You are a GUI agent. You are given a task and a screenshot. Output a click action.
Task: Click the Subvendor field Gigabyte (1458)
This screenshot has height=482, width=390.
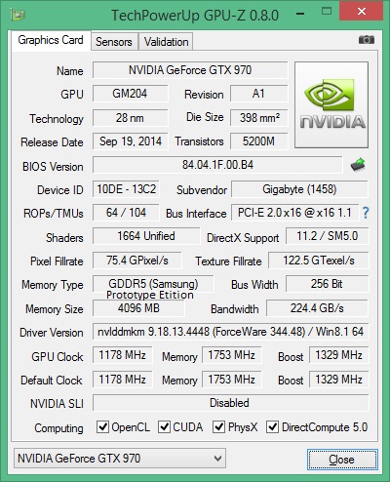coord(299,189)
